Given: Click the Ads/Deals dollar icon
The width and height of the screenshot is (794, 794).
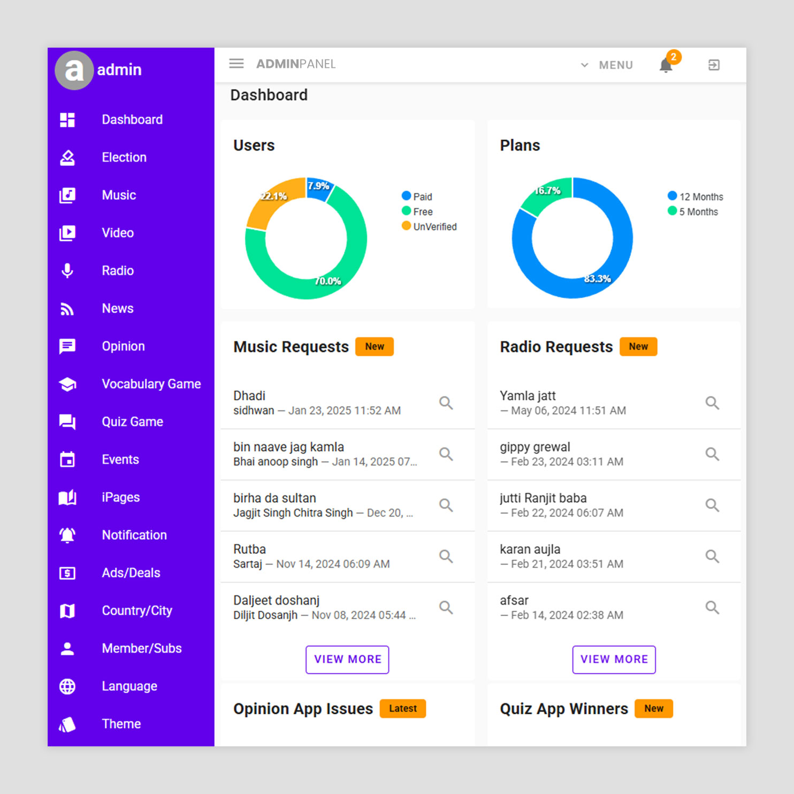Looking at the screenshot, I should tap(67, 573).
